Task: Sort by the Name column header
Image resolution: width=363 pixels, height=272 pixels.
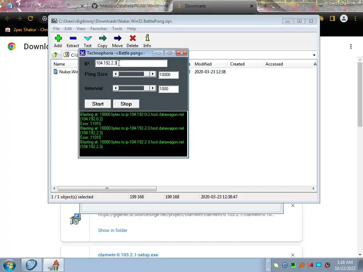Action: coord(59,64)
